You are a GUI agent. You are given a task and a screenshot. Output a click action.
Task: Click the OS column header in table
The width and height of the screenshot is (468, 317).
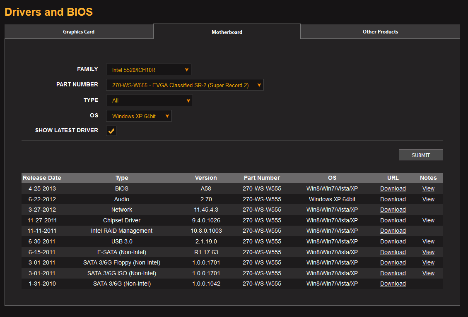pos(332,178)
